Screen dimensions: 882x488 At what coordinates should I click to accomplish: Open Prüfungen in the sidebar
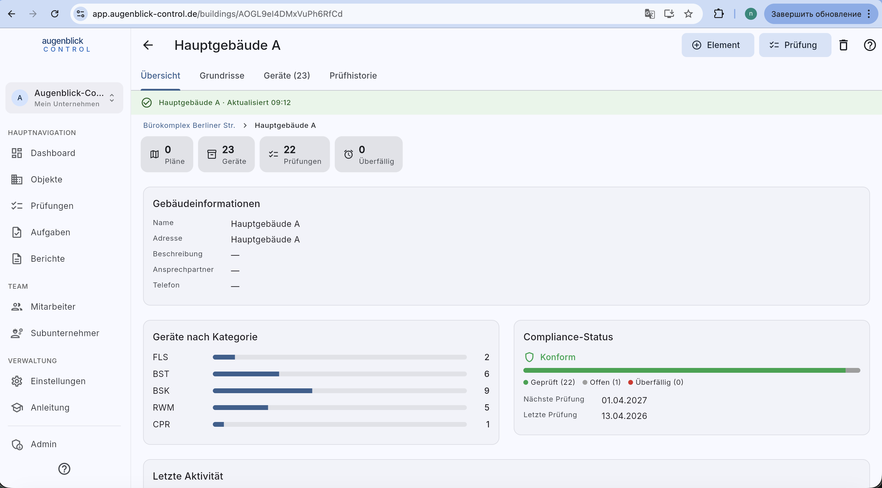64,206
